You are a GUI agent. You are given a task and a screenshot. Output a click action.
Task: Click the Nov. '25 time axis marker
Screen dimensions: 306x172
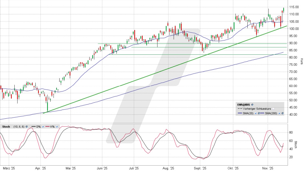point(267,168)
